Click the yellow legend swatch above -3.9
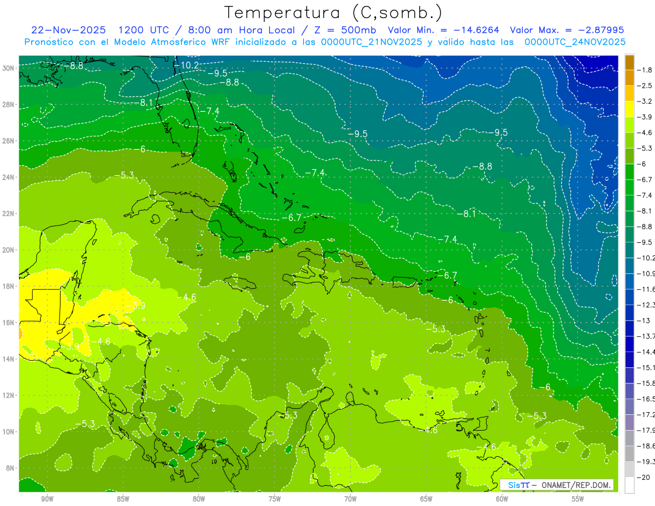The width and height of the screenshot is (655, 506). pos(629,109)
